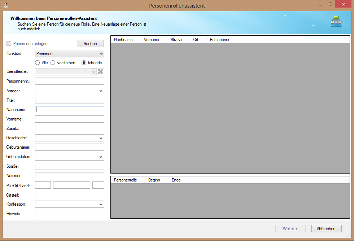Expand the Anrede dropdown
This screenshot has width=354, height=241.
[x=69, y=91]
